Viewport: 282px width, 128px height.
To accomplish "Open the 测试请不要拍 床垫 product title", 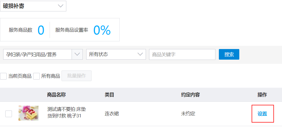I will [x=66, y=109].
